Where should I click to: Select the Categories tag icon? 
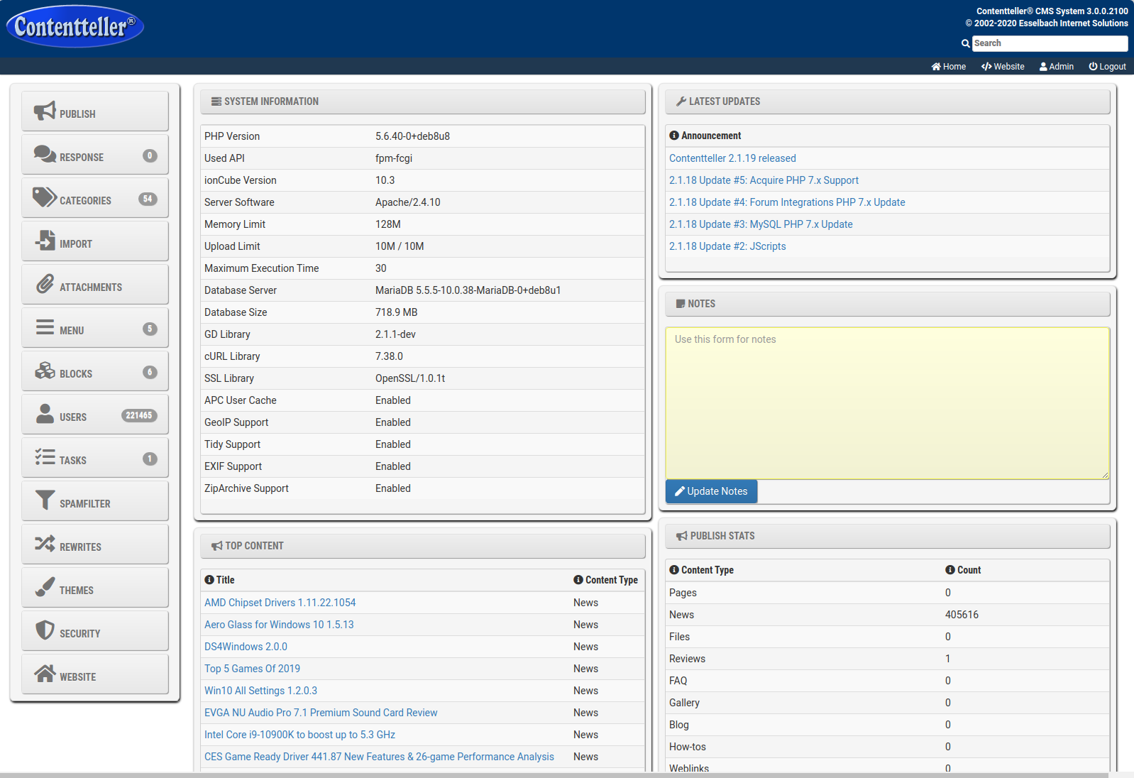(x=45, y=197)
